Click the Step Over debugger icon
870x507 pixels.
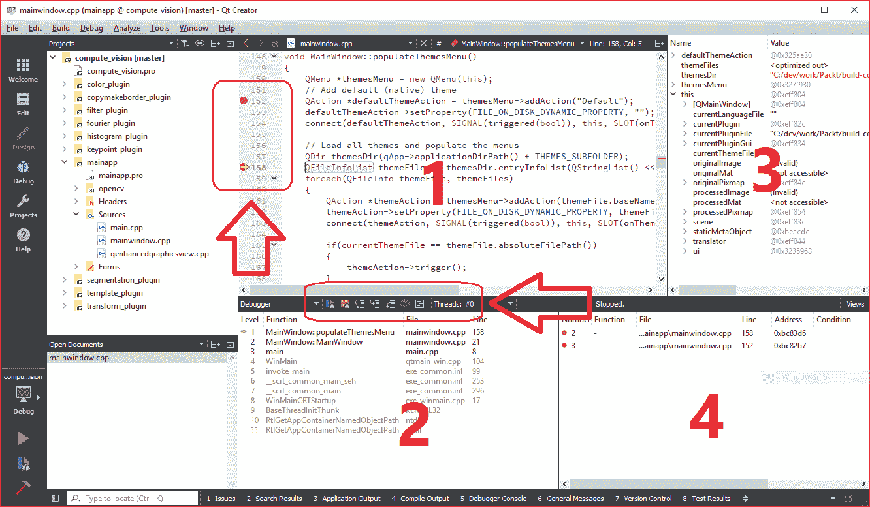pos(360,304)
